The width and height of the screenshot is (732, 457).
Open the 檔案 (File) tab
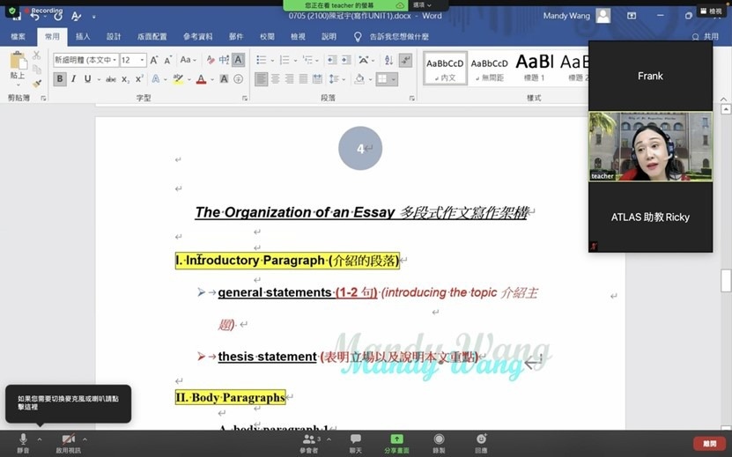(18, 36)
